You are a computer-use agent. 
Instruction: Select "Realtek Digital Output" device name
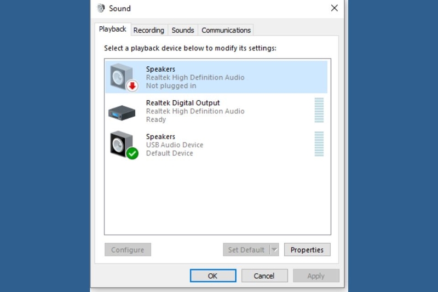click(x=183, y=103)
